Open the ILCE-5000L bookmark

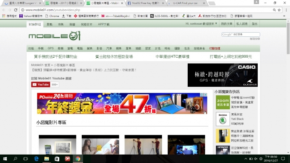(x=165, y=16)
